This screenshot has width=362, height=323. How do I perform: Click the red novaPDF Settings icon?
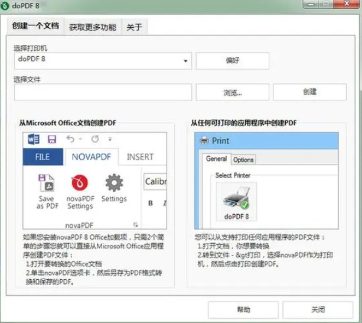tap(80, 183)
